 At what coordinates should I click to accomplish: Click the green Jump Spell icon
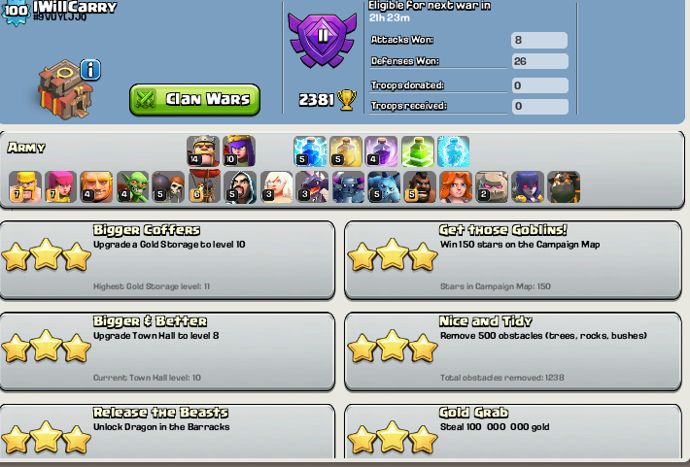click(x=418, y=151)
